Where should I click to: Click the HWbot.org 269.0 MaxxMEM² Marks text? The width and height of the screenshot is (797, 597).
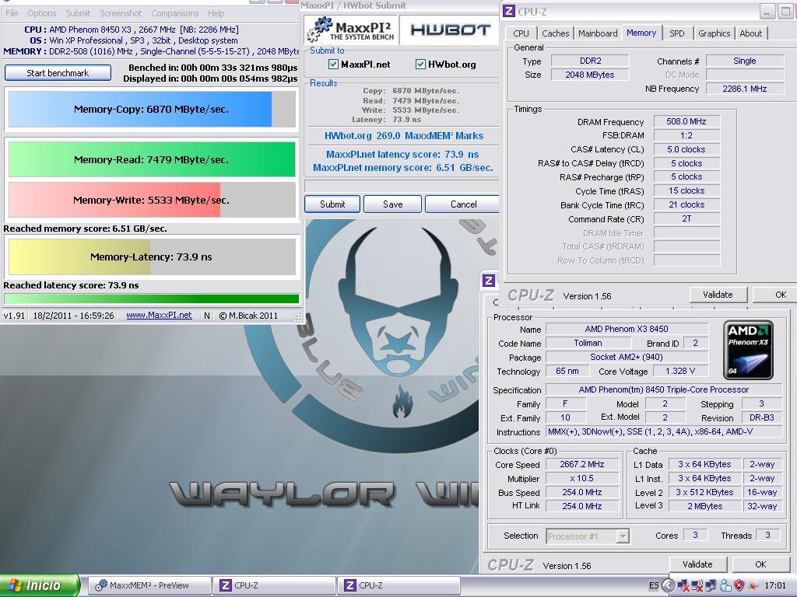click(x=404, y=135)
